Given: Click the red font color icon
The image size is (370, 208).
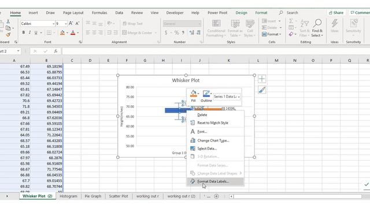Looking at the screenshot, I should 73,32.
